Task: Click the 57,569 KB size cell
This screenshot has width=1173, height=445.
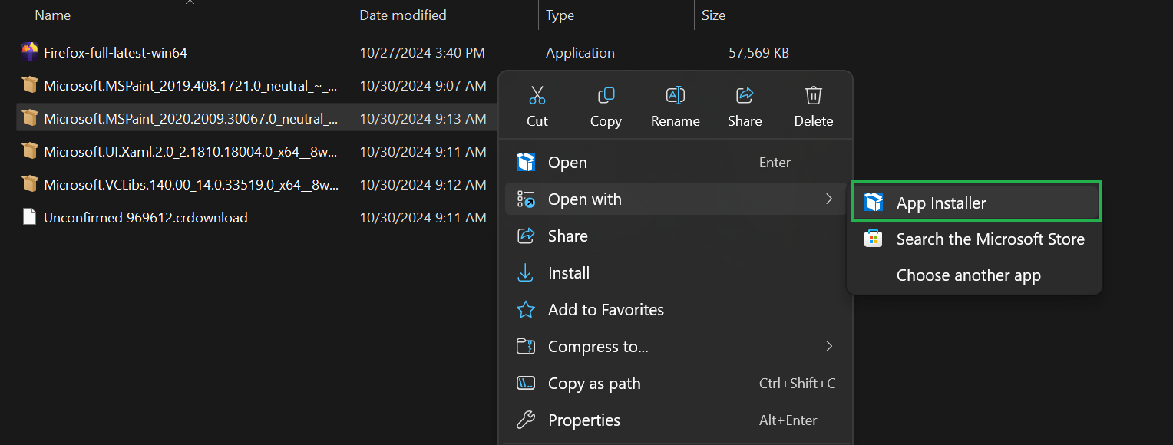Action: coord(758,52)
